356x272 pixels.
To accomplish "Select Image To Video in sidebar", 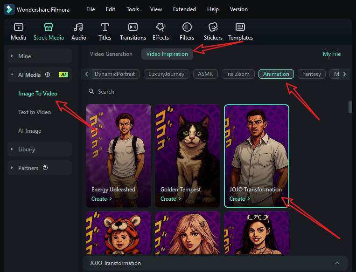I will tap(38, 94).
